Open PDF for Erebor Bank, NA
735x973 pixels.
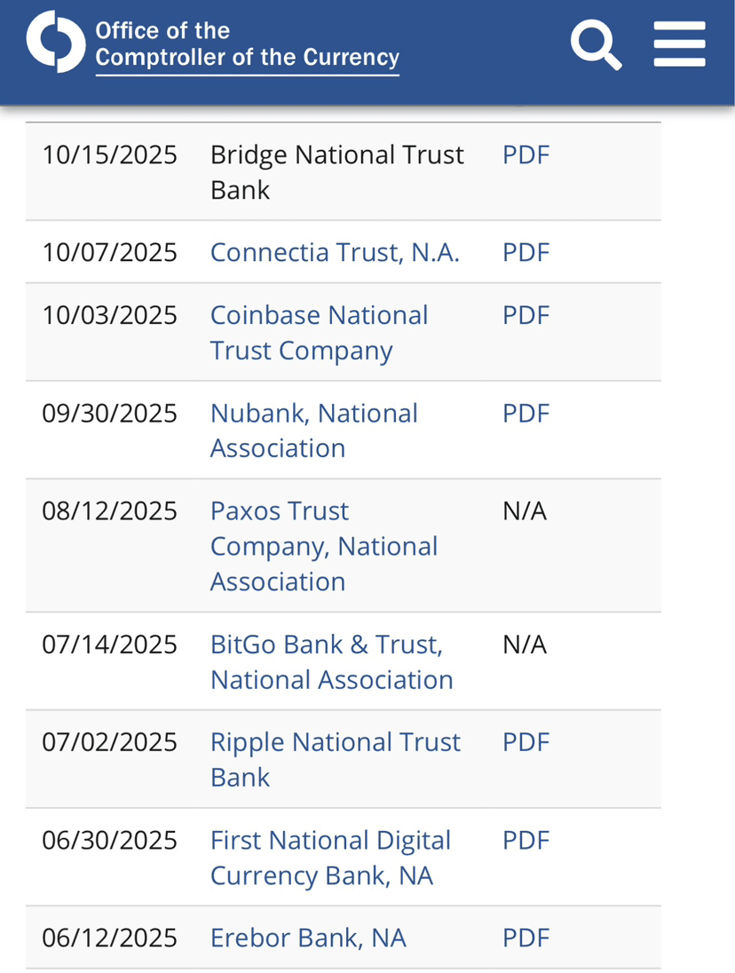(x=526, y=937)
